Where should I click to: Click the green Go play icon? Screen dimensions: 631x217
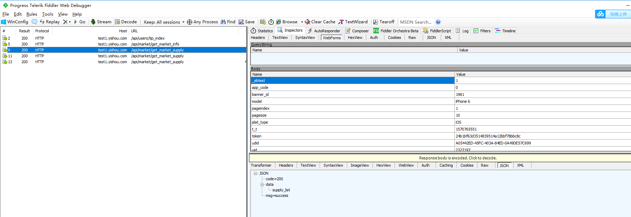(76, 22)
